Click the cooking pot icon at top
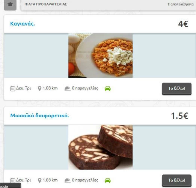 pos(10,5)
